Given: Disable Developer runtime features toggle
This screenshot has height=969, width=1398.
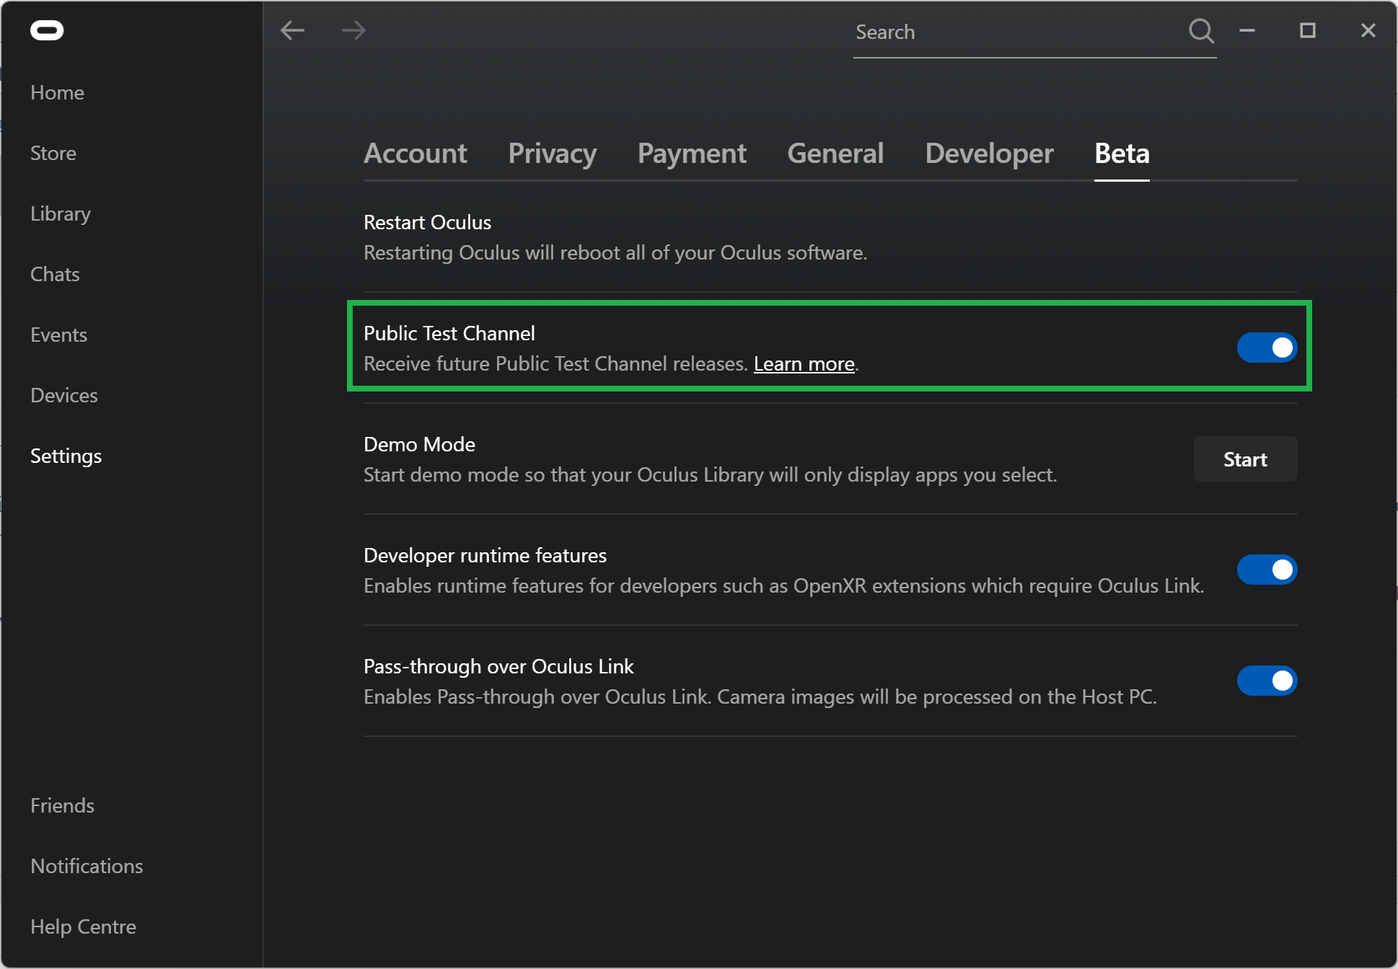Looking at the screenshot, I should coord(1266,569).
